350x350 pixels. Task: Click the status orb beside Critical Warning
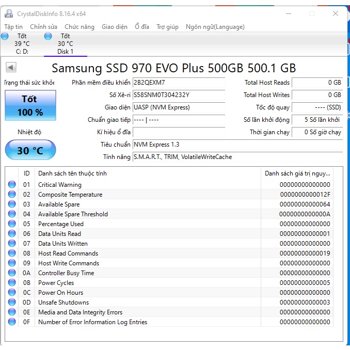[x=12, y=184]
